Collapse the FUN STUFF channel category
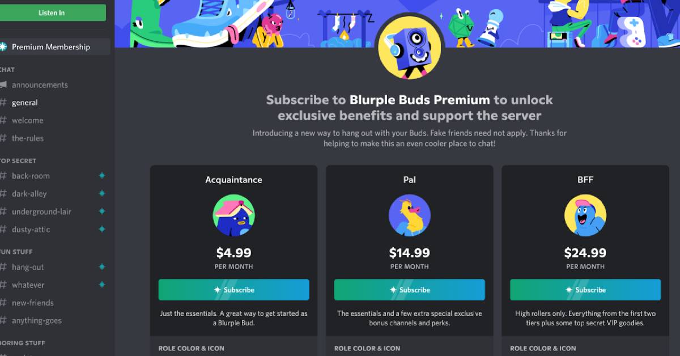Screen dimensions: 680x356 [16, 252]
